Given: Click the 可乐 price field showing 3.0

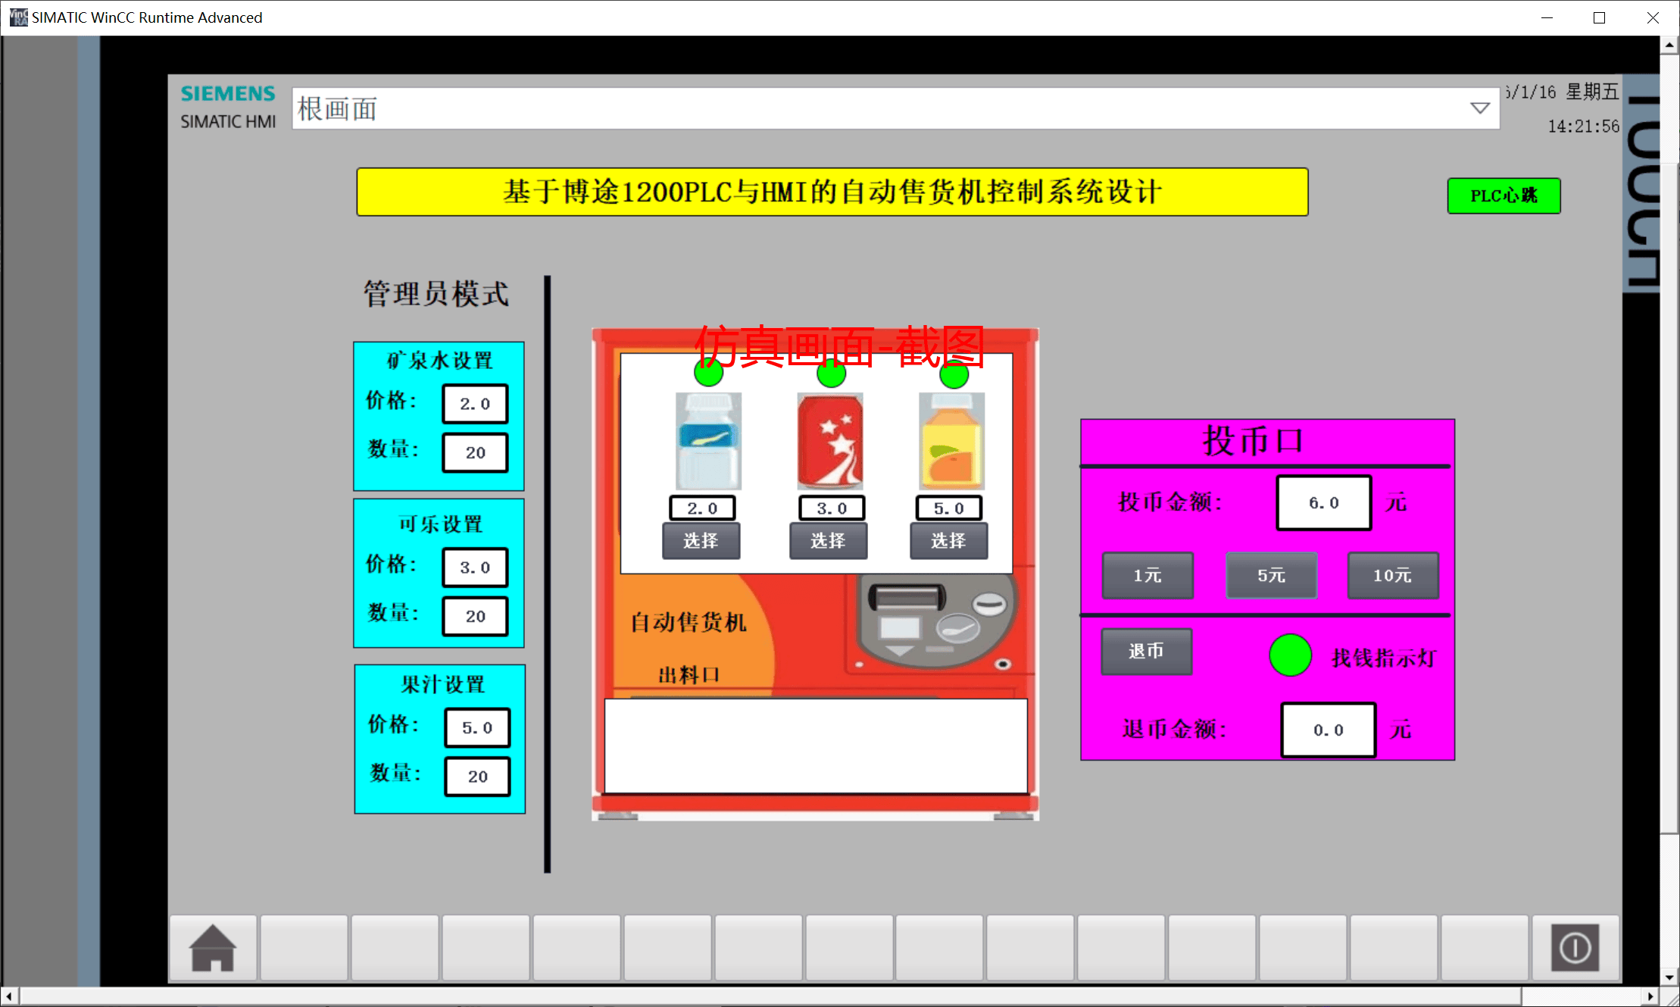Looking at the screenshot, I should [x=475, y=567].
